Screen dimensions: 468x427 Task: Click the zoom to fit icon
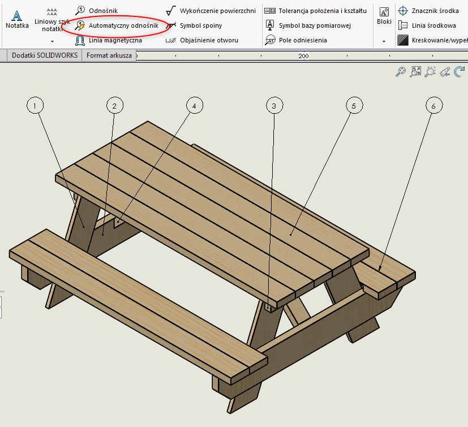click(416, 72)
